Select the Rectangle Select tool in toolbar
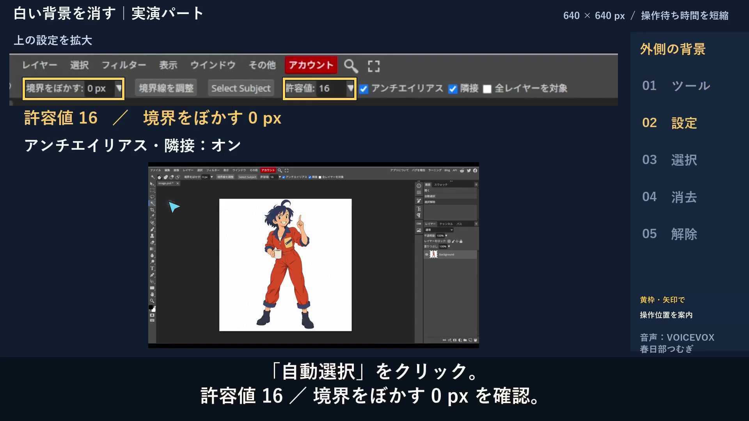749x421 pixels. 152,190
